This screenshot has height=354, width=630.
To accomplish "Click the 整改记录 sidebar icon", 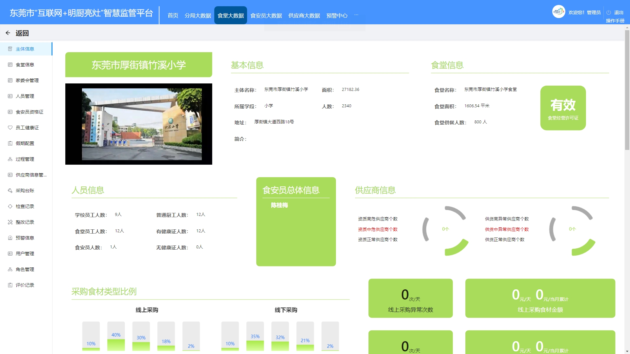I will [10, 222].
